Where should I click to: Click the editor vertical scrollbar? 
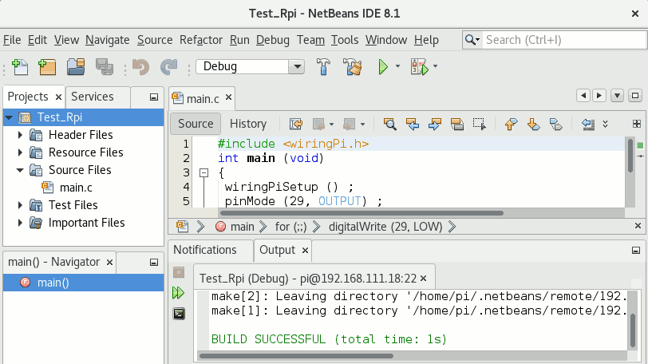[630, 155]
